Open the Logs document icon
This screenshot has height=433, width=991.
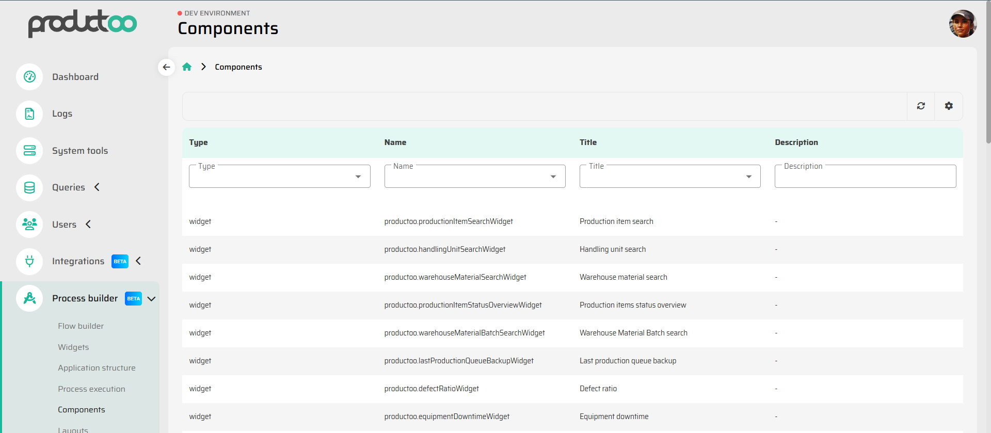[x=29, y=114]
